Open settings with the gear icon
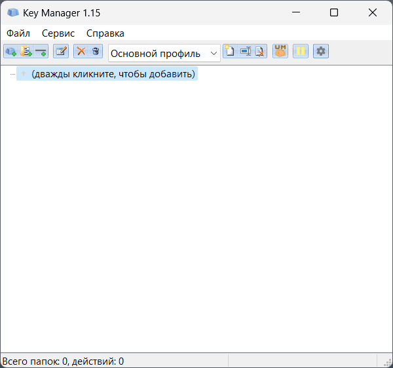Image resolution: width=393 pixels, height=368 pixels. [x=321, y=51]
